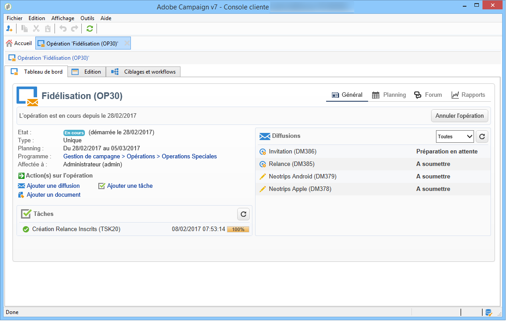Screen dimensions: 520x335
Task: Open the Invitation (DM386) delivery
Action: 293,152
